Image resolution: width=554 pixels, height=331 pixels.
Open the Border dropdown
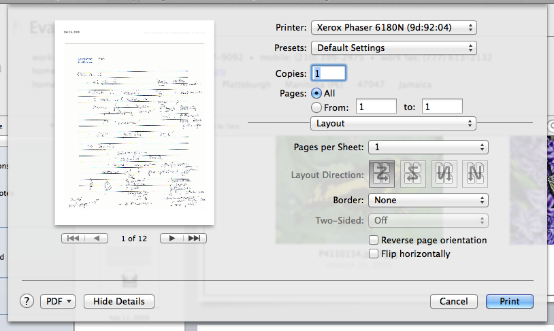point(429,200)
